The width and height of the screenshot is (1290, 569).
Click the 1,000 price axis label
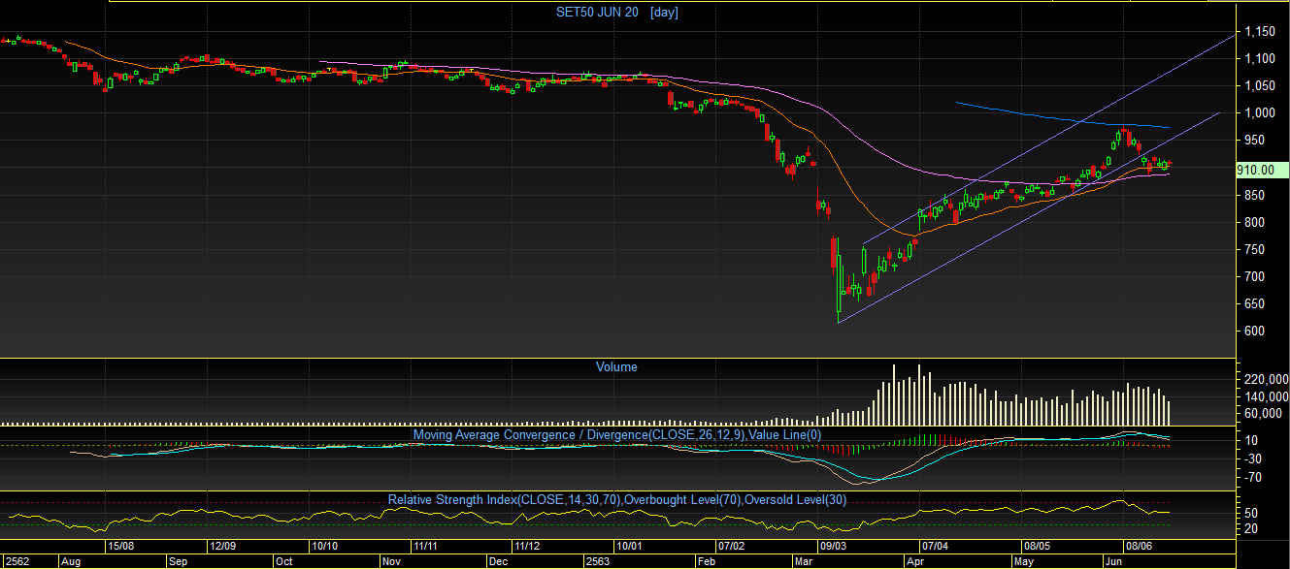[1262, 113]
